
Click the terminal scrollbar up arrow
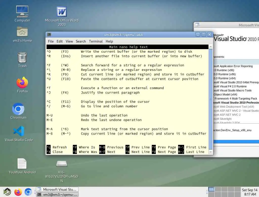point(211,47)
